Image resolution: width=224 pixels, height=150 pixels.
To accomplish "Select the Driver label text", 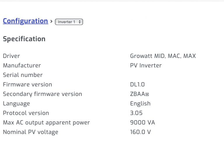I will pos(11,56).
